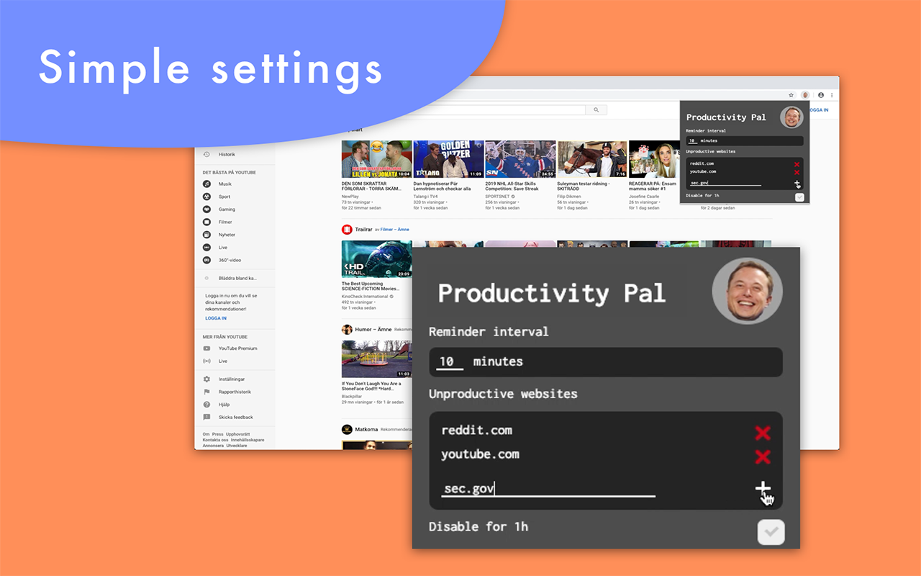The height and width of the screenshot is (576, 921).
Task: Open the REAGERAR PÅ: Ensam mamma söker thumbnail
Action: coord(654,159)
